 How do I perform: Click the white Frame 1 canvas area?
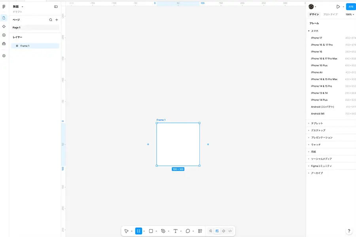pos(178,144)
